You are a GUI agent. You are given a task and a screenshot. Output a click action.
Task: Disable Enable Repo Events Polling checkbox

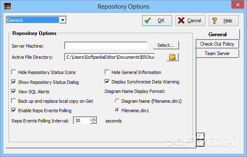14,111
